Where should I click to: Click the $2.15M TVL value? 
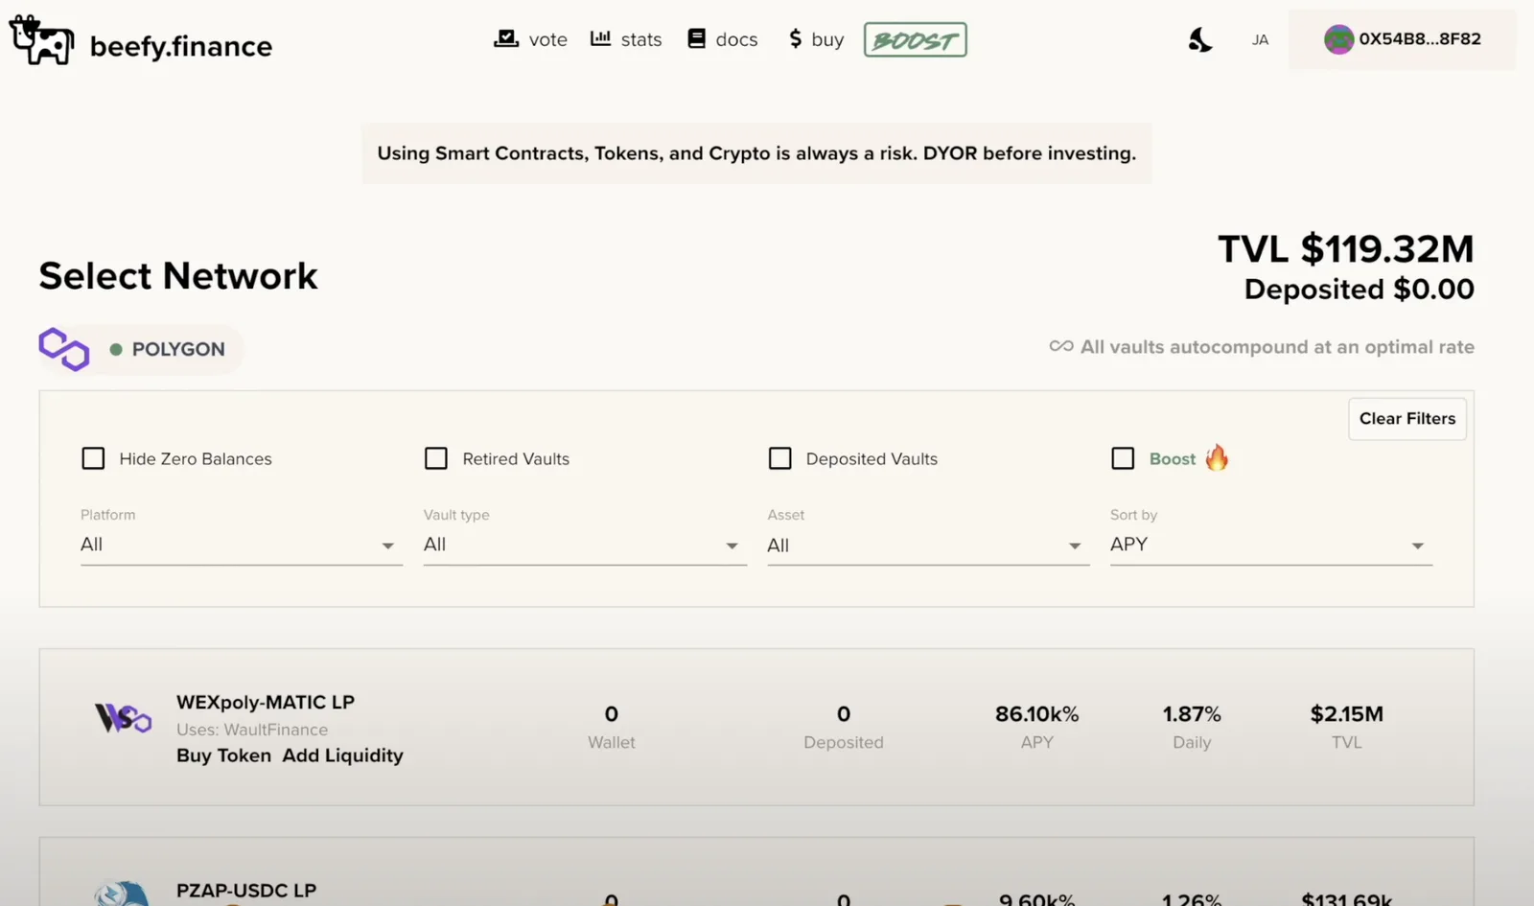1346,714
